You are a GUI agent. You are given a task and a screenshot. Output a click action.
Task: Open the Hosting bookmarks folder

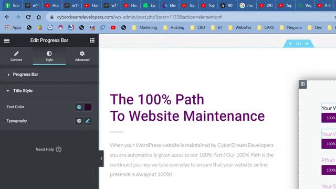174,27
